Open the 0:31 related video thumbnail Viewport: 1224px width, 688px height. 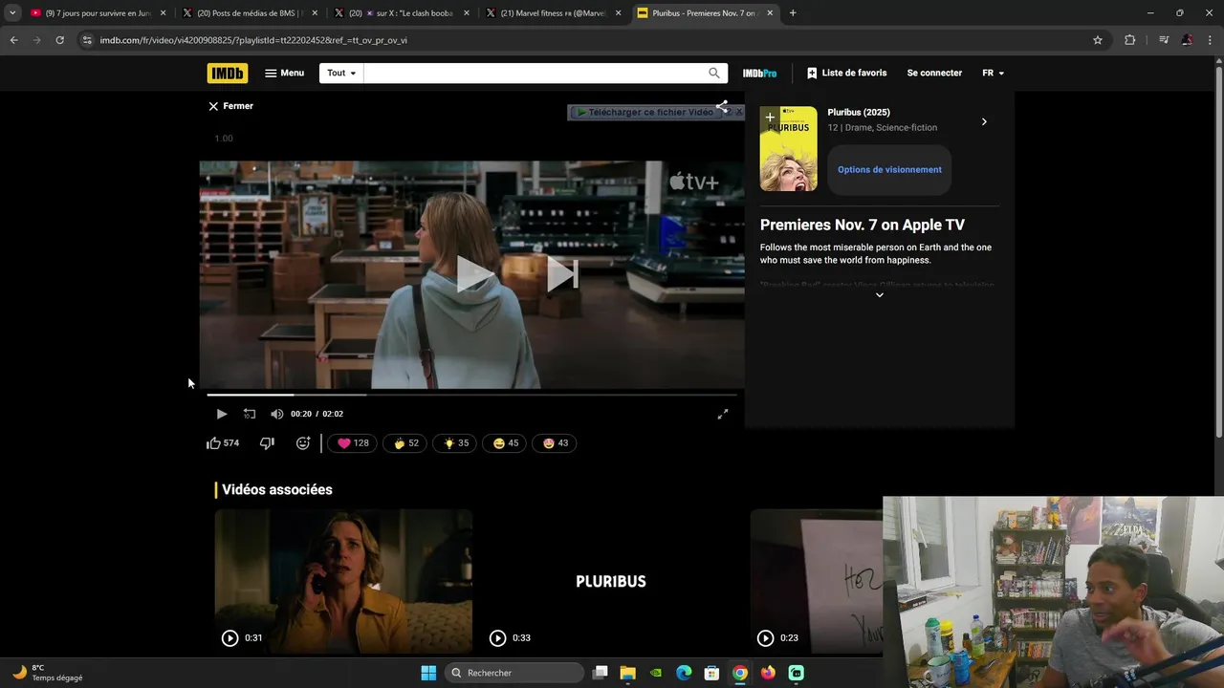pyautogui.click(x=343, y=581)
